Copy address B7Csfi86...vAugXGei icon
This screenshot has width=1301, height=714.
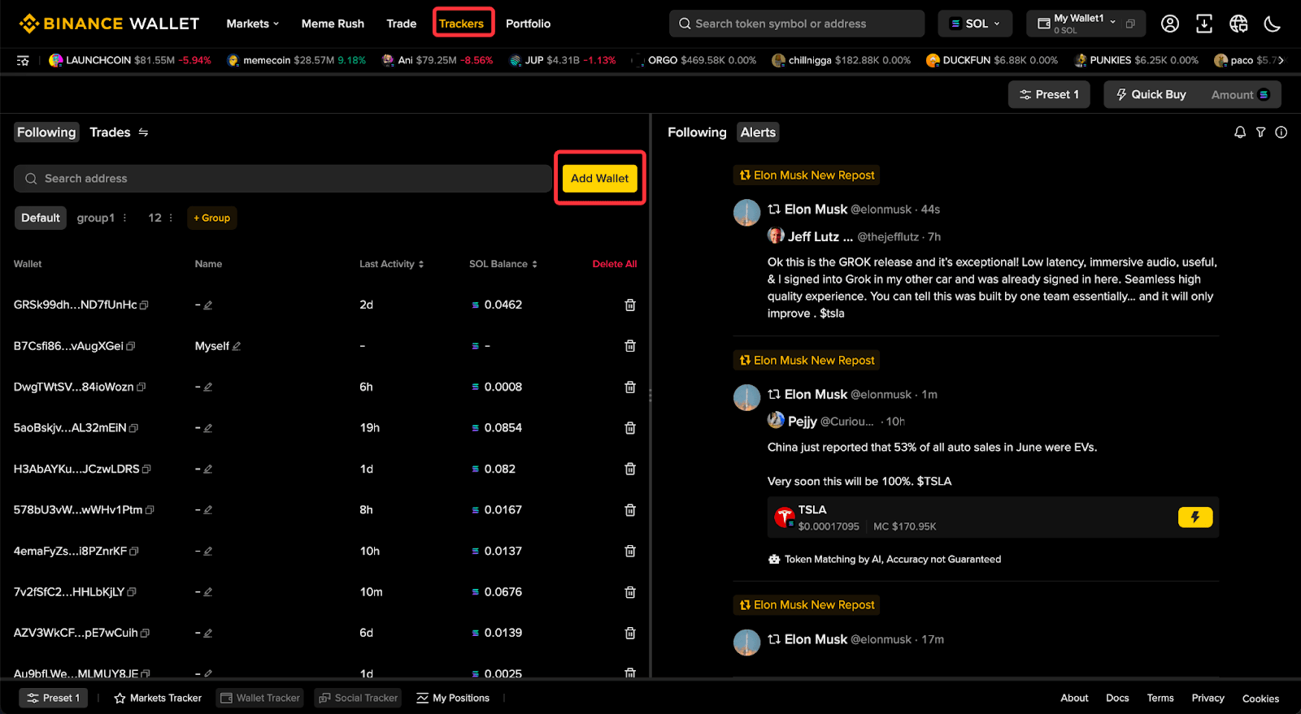tap(131, 346)
